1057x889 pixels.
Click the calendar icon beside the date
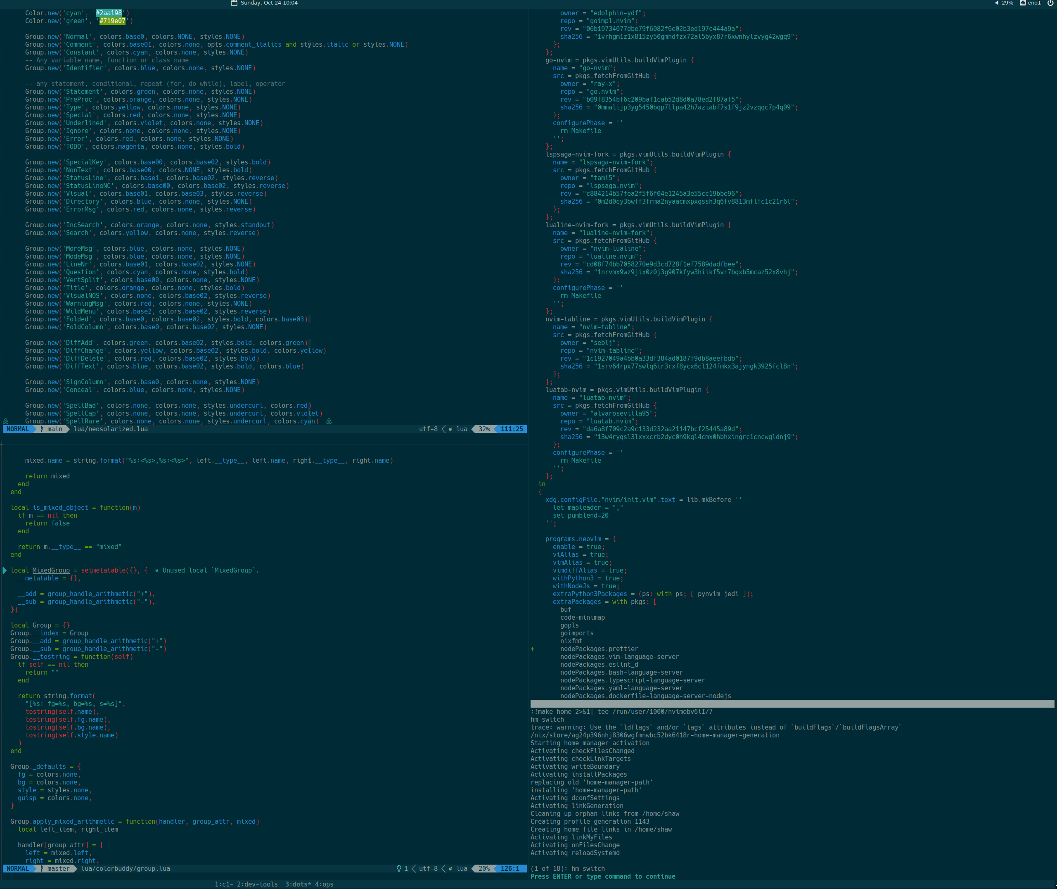coord(234,3)
